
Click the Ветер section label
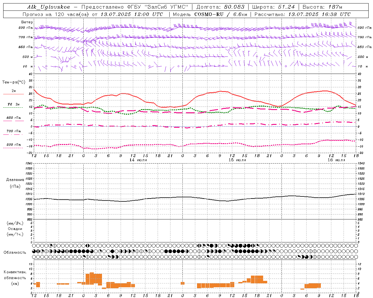point(27,22)
